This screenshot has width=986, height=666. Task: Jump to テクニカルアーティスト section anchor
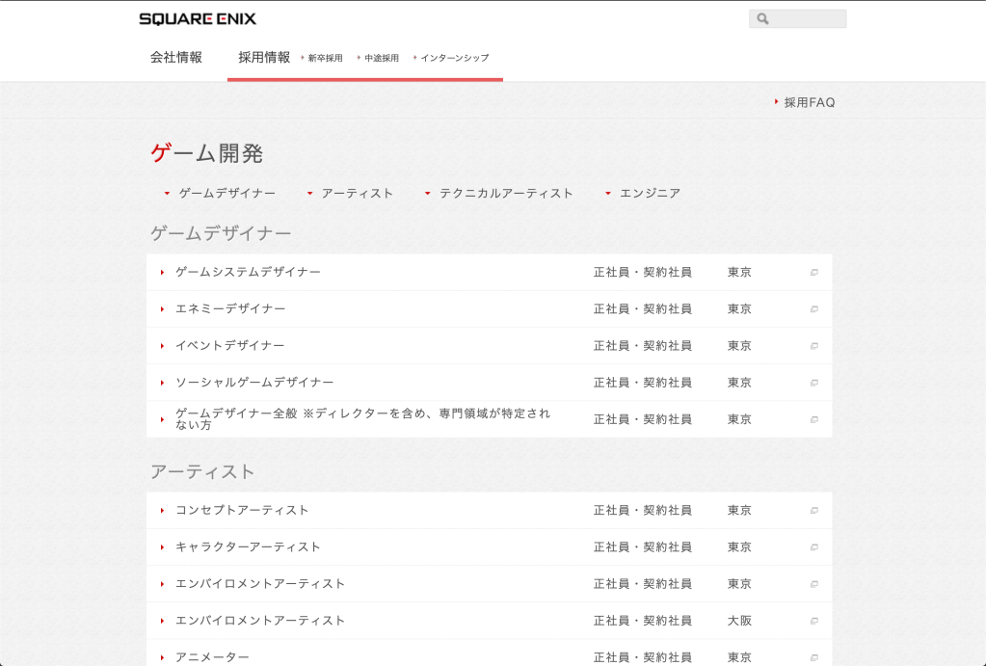click(505, 194)
